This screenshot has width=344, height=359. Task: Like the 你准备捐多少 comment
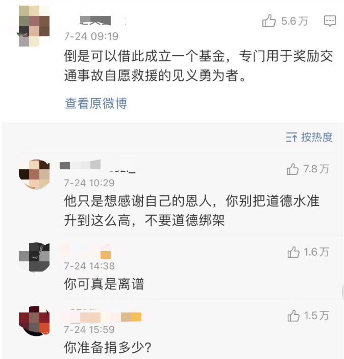(293, 316)
